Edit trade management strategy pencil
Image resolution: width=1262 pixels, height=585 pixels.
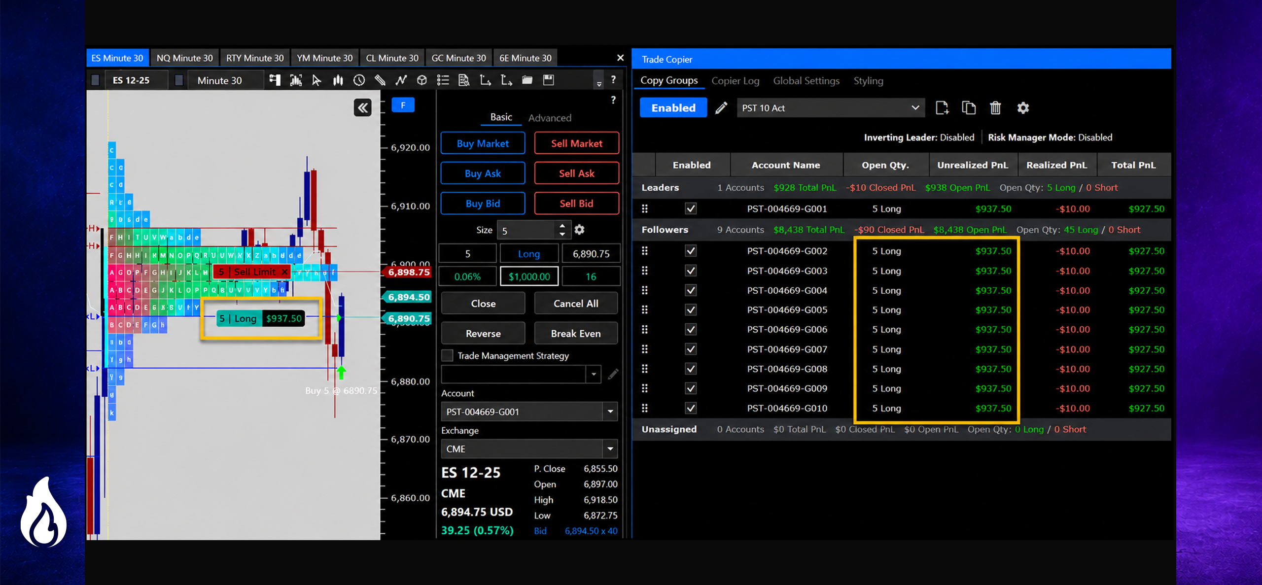(x=613, y=375)
